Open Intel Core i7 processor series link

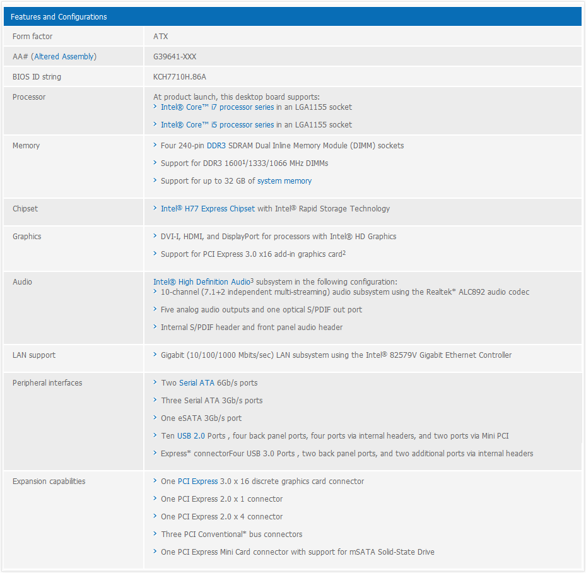[217, 107]
